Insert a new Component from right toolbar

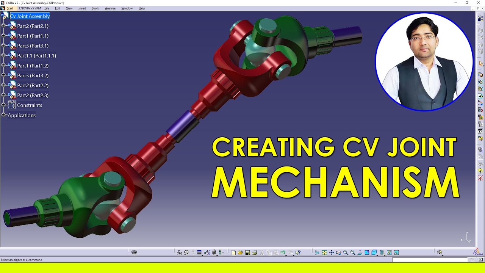pyautogui.click(x=480, y=75)
